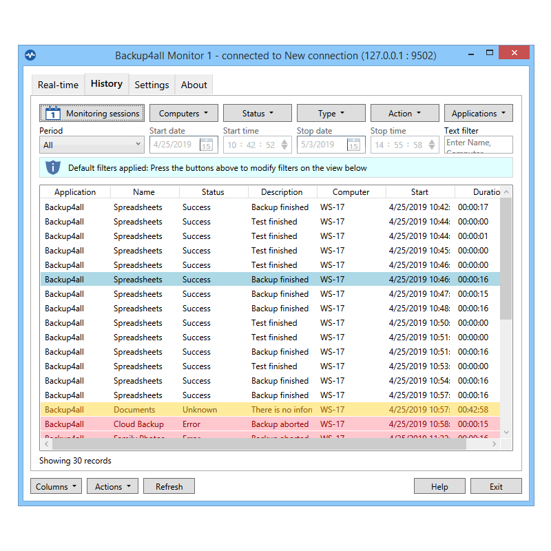Click the Start time spinner arrows
Screen dimensions: 551x551
coord(284,145)
